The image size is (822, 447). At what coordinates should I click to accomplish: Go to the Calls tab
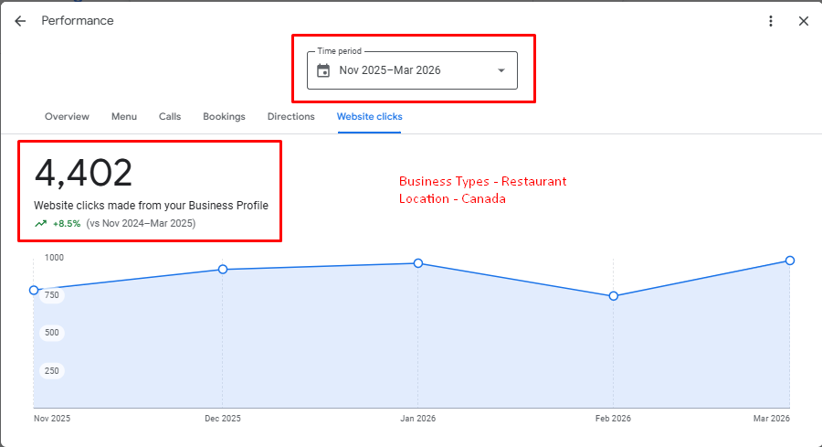(170, 117)
